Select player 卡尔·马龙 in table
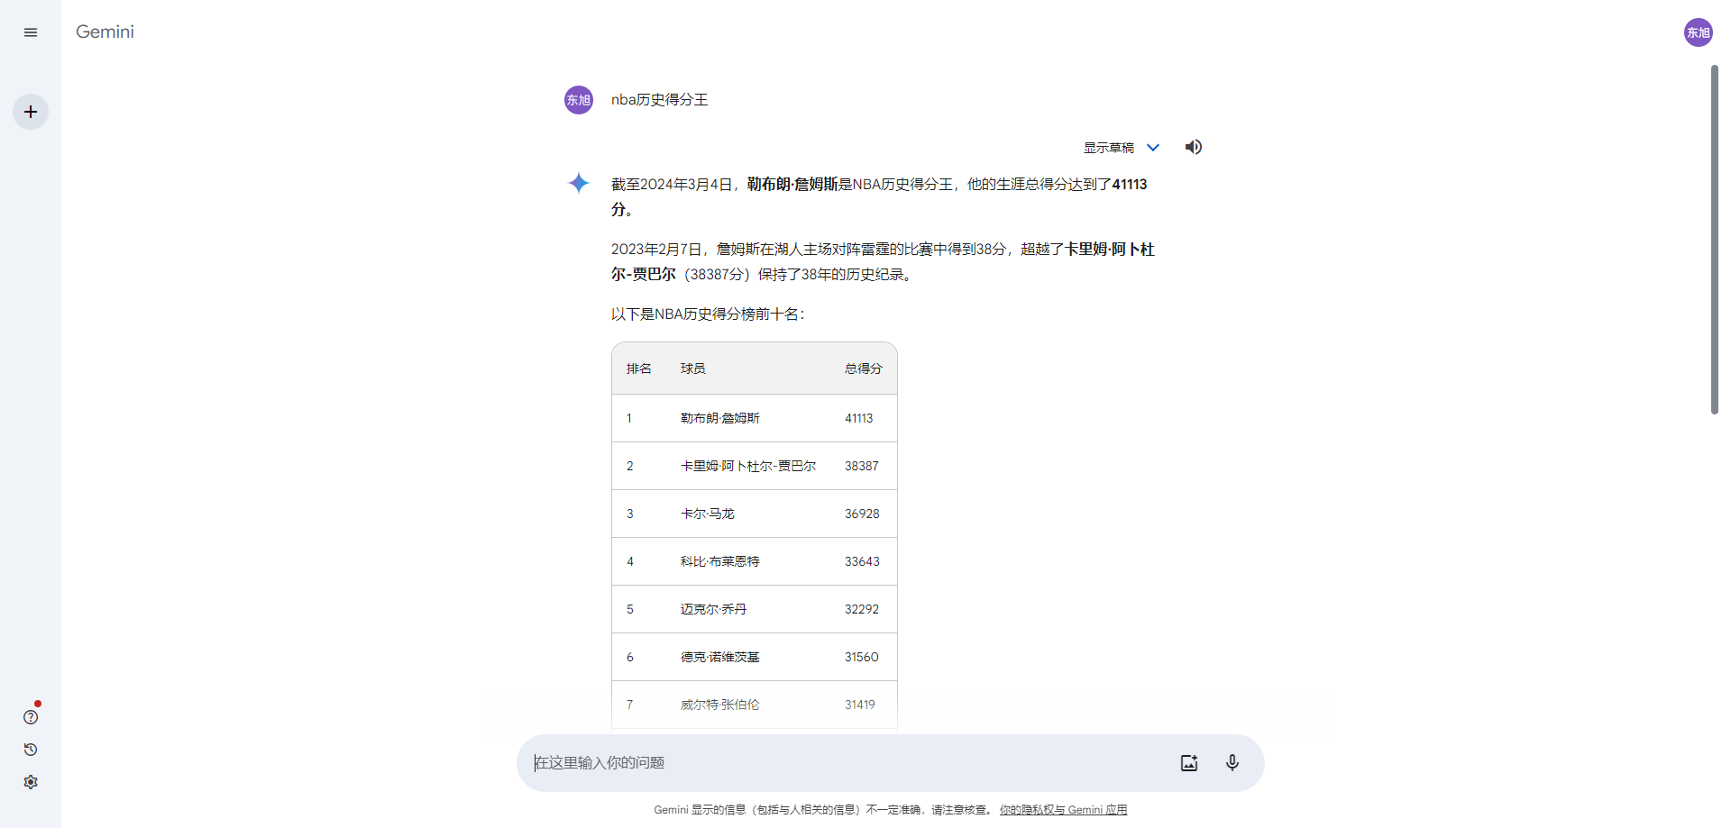The height and width of the screenshot is (828, 1731). [x=708, y=514]
